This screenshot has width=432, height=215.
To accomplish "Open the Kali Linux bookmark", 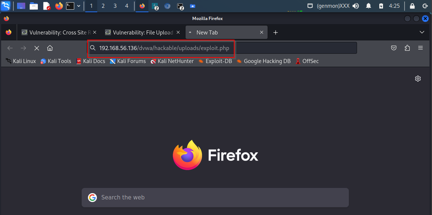I will point(21,61).
